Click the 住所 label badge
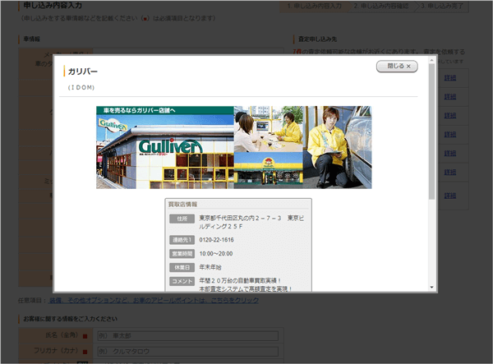Viewport: 493px width, 364px height. [182, 219]
